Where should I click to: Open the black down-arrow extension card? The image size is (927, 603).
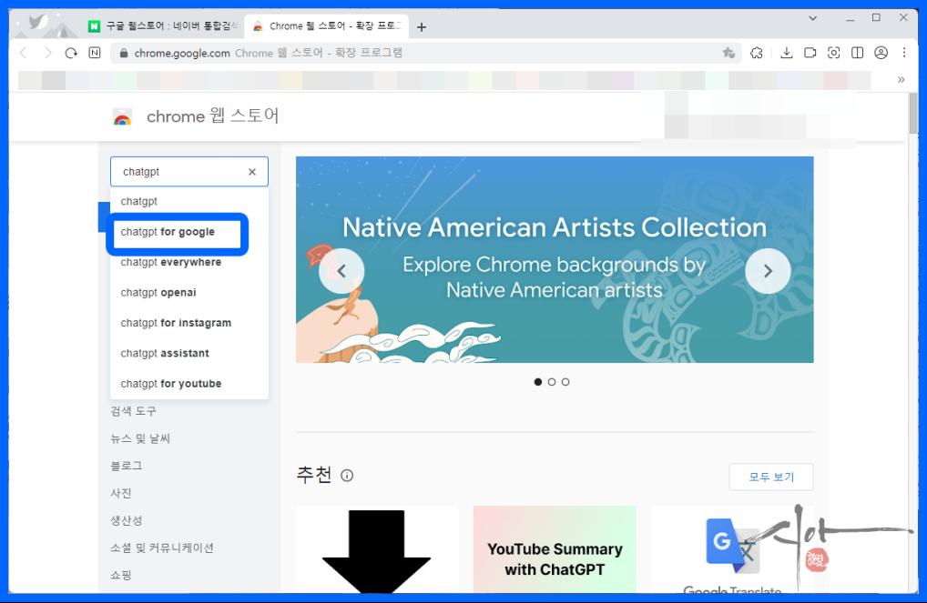click(x=377, y=549)
